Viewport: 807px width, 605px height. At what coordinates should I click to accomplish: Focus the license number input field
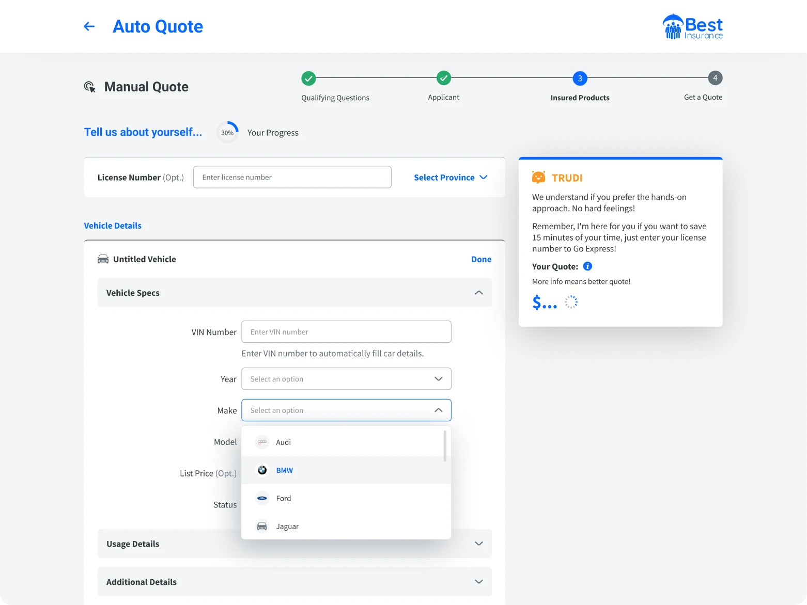292,177
